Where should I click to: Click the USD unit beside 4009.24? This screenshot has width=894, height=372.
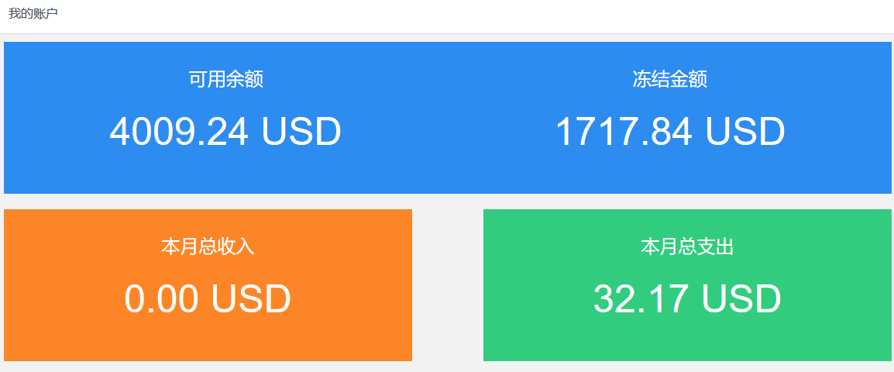point(301,131)
